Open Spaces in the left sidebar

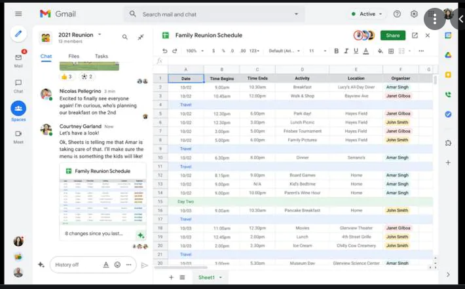coord(18,109)
